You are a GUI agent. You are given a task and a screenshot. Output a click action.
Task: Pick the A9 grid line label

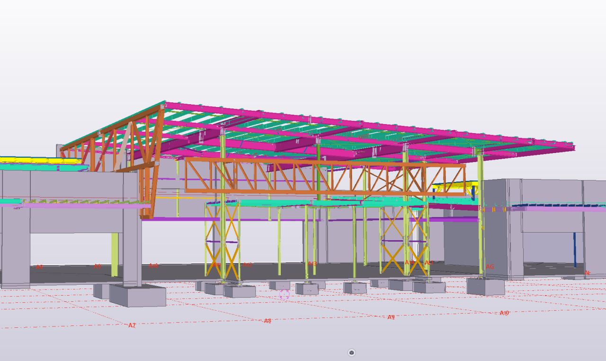[x=391, y=317]
